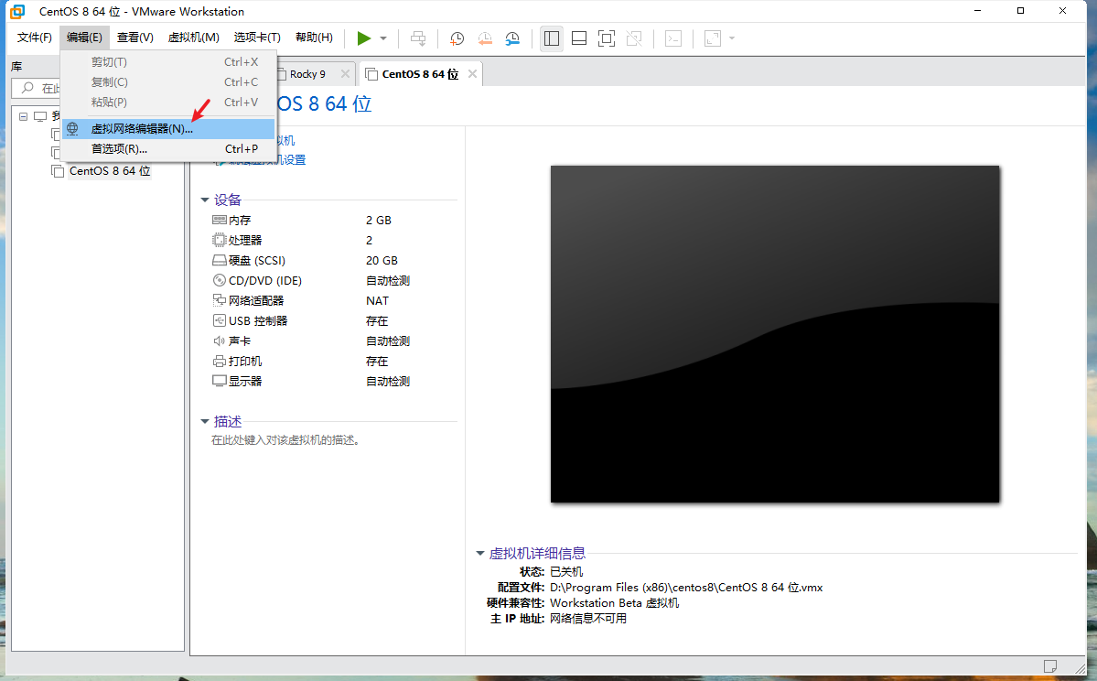Image resolution: width=1097 pixels, height=681 pixels.
Task: Click the console view terminal icon
Action: point(673,38)
